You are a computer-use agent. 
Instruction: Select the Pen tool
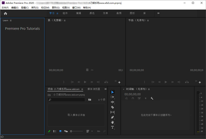(112, 117)
